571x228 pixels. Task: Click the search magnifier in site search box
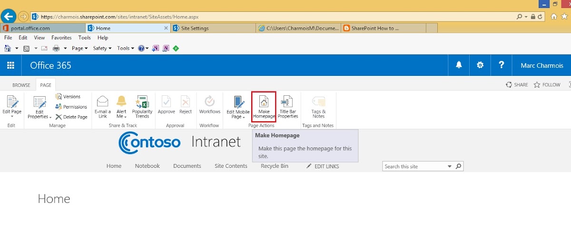458,166
